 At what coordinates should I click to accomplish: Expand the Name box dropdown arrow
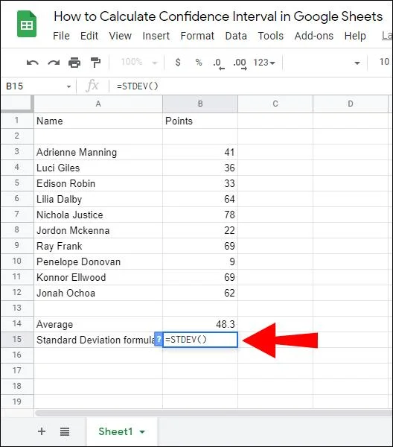68,86
